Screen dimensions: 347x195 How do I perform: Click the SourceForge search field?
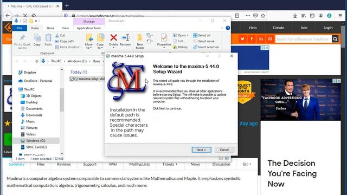click(304, 39)
